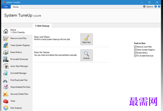This screenshot has height=111, width=163.
Task: Select Home 1-Click CleanUp label in sidebar
Action: (18, 31)
